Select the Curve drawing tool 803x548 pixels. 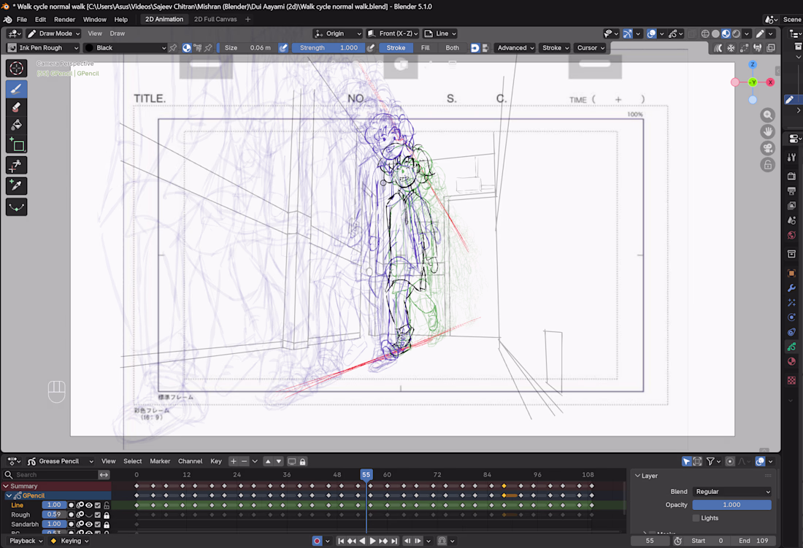[16, 207]
